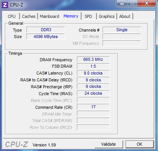Click the CAS# Latency 9.0 clocks field
The width and height of the screenshot is (158, 151).
pos(93,73)
